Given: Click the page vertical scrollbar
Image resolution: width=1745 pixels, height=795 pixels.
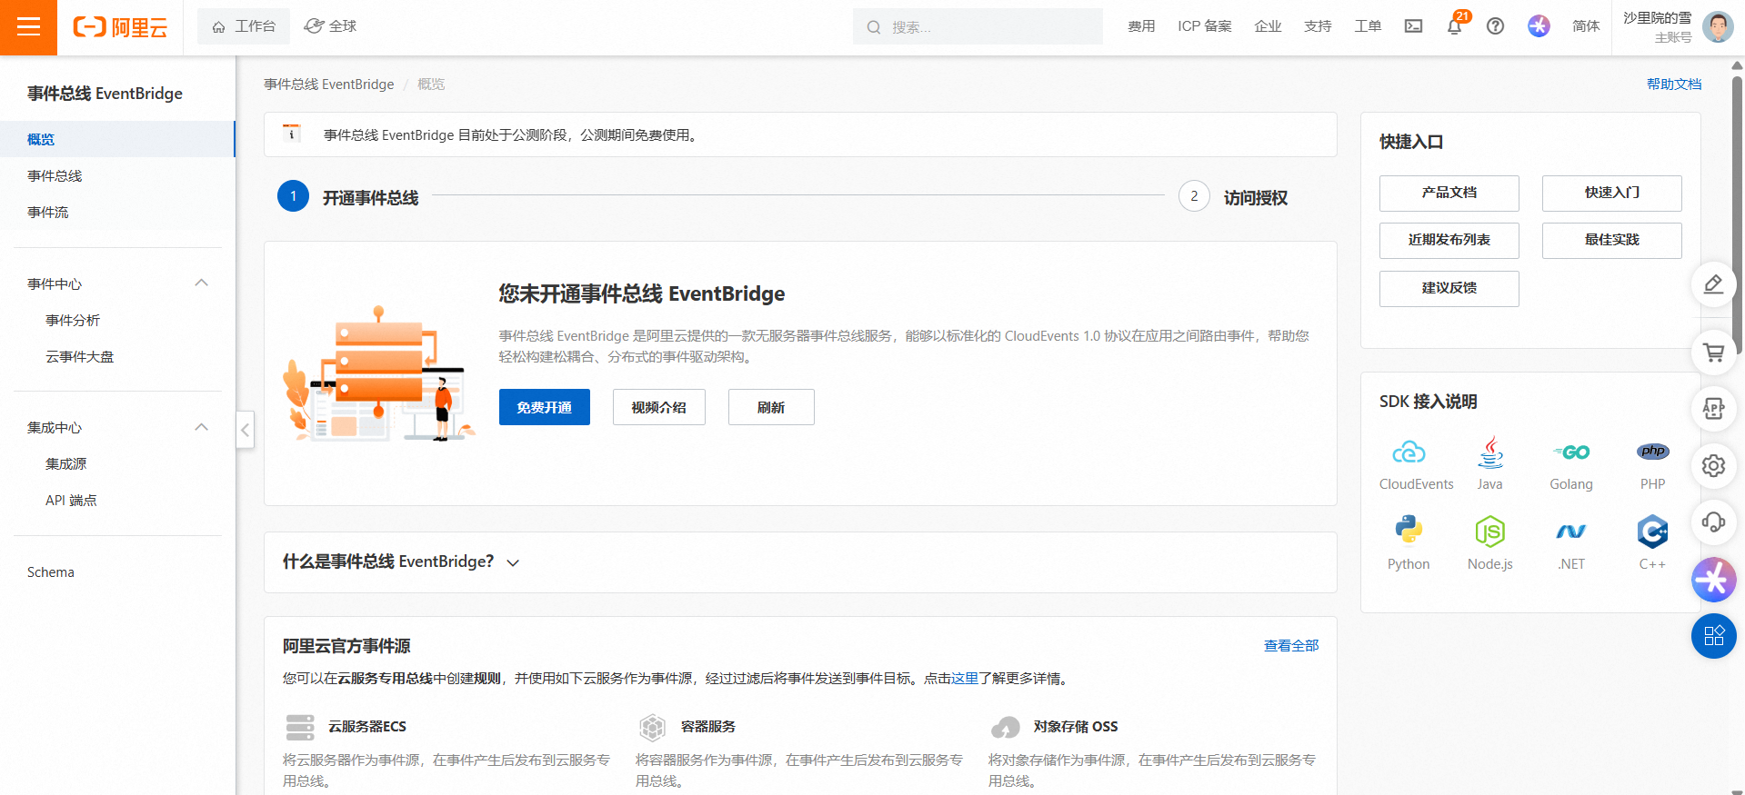Looking at the screenshot, I should pos(1737,214).
